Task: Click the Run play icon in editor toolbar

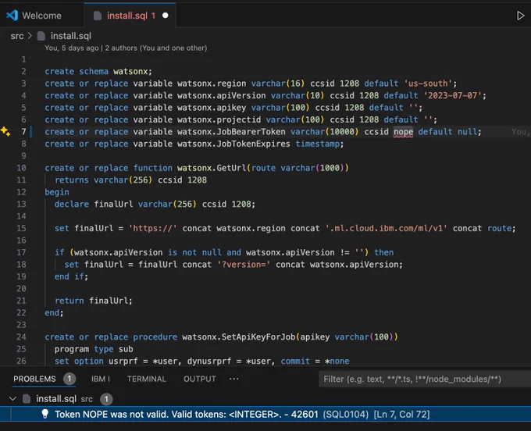Action: click(x=520, y=16)
